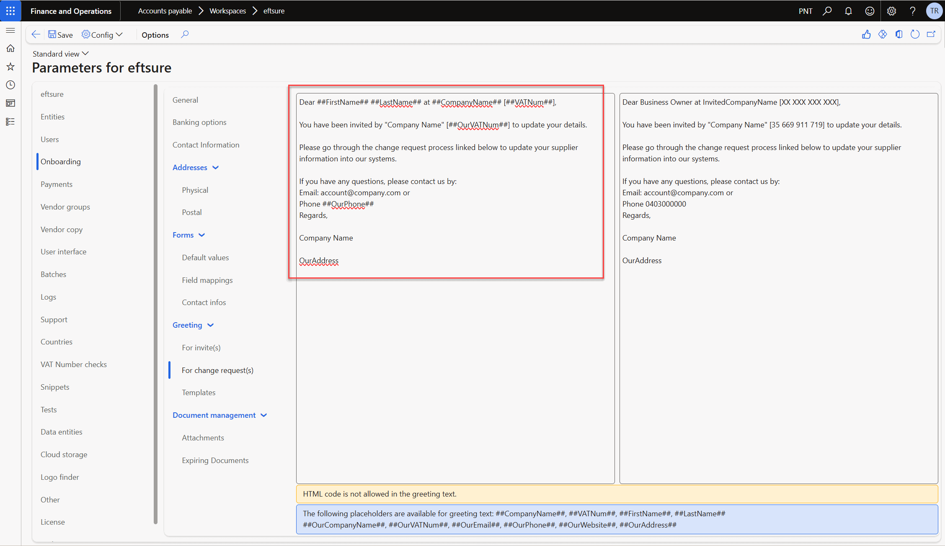This screenshot has height=546, width=945.
Task: Open the Config dropdown menu
Action: pyautogui.click(x=102, y=35)
